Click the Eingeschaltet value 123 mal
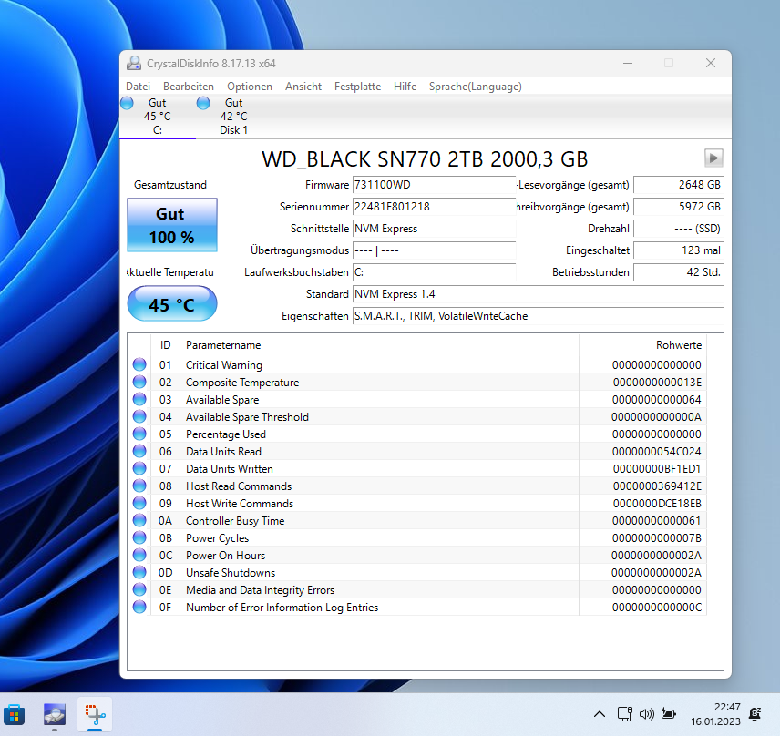Screen dimensions: 780x736 678,250
